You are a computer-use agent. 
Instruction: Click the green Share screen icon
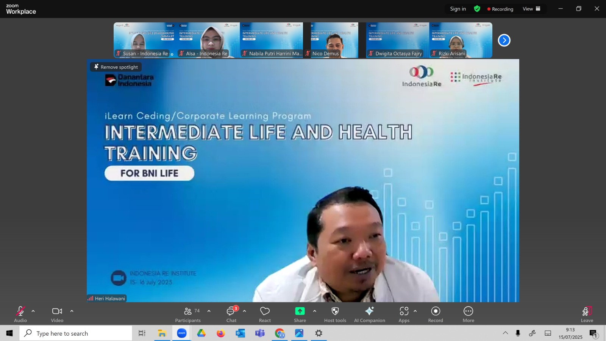300,311
